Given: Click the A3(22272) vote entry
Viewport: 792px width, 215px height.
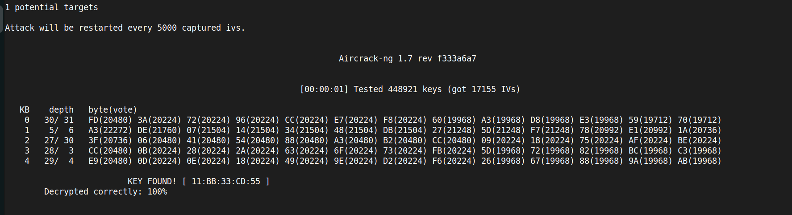Looking at the screenshot, I should tap(110, 130).
